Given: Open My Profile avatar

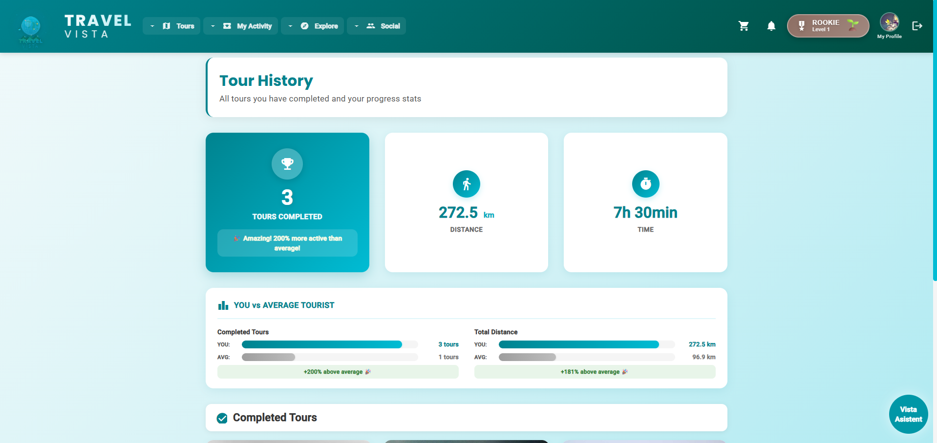Looking at the screenshot, I should point(889,23).
